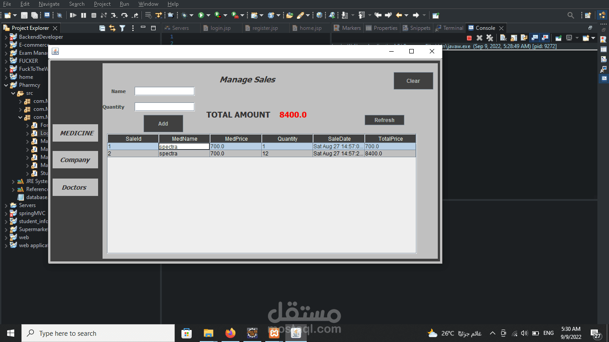Click the Debug bug icon

(x=184, y=15)
